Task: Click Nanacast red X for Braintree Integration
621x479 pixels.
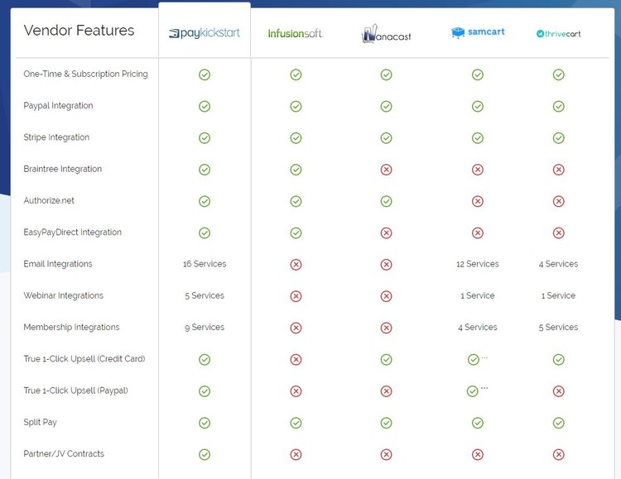Action: (x=386, y=170)
